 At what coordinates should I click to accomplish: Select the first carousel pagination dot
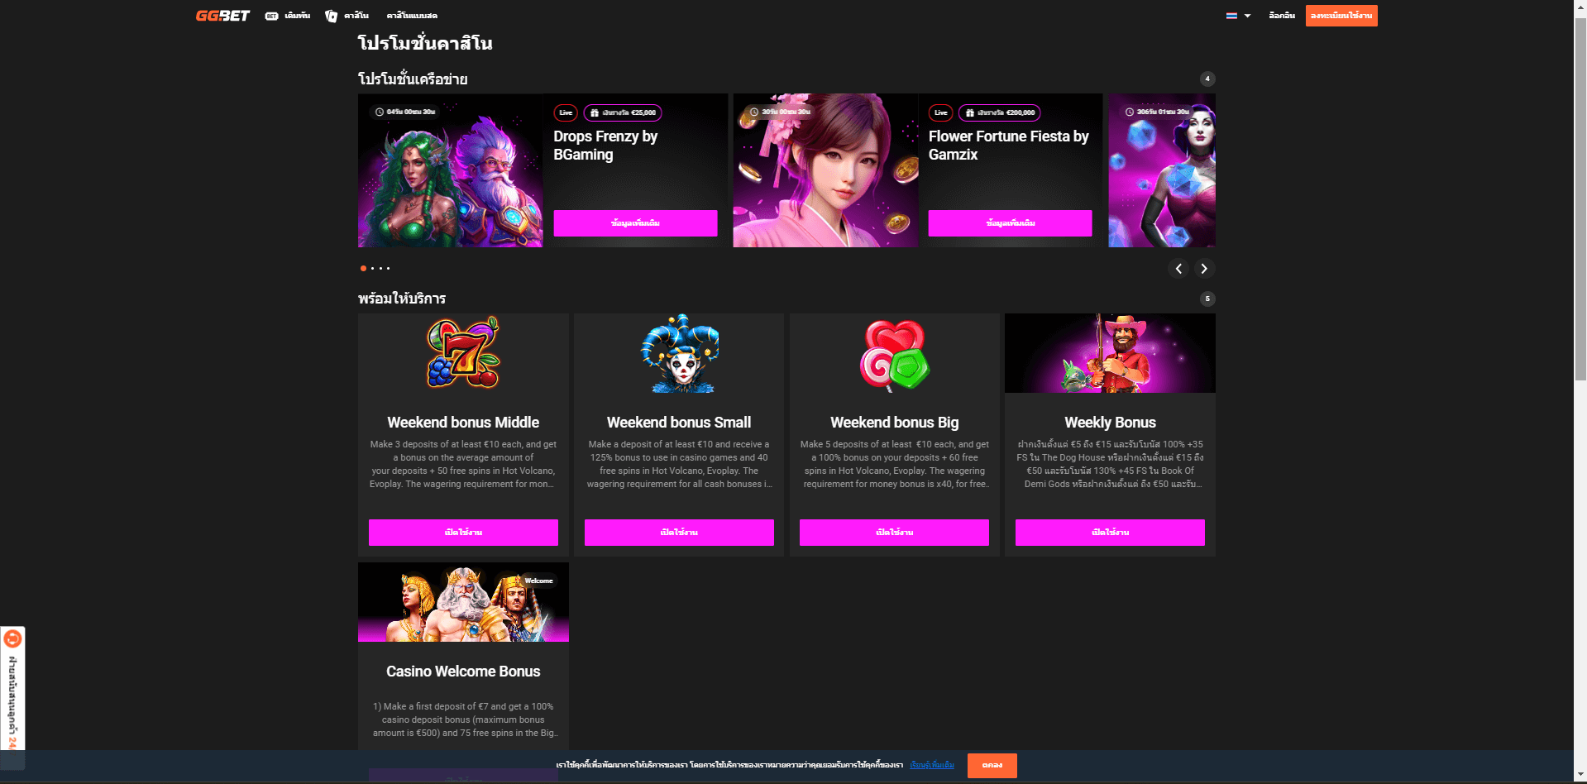[x=363, y=268]
